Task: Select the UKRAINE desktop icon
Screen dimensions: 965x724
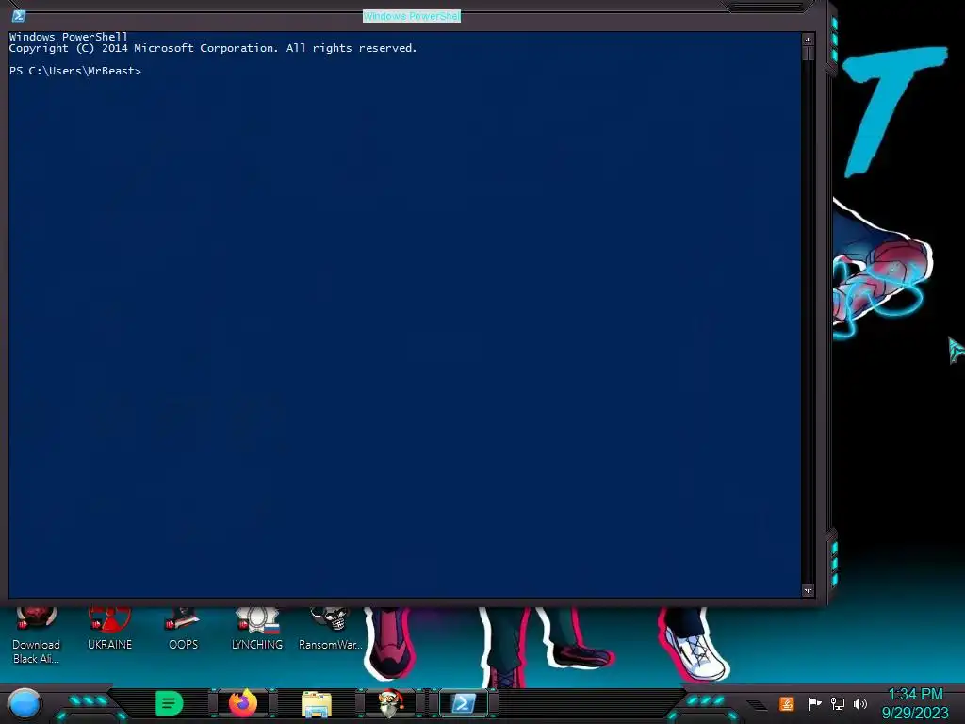Action: 109,628
